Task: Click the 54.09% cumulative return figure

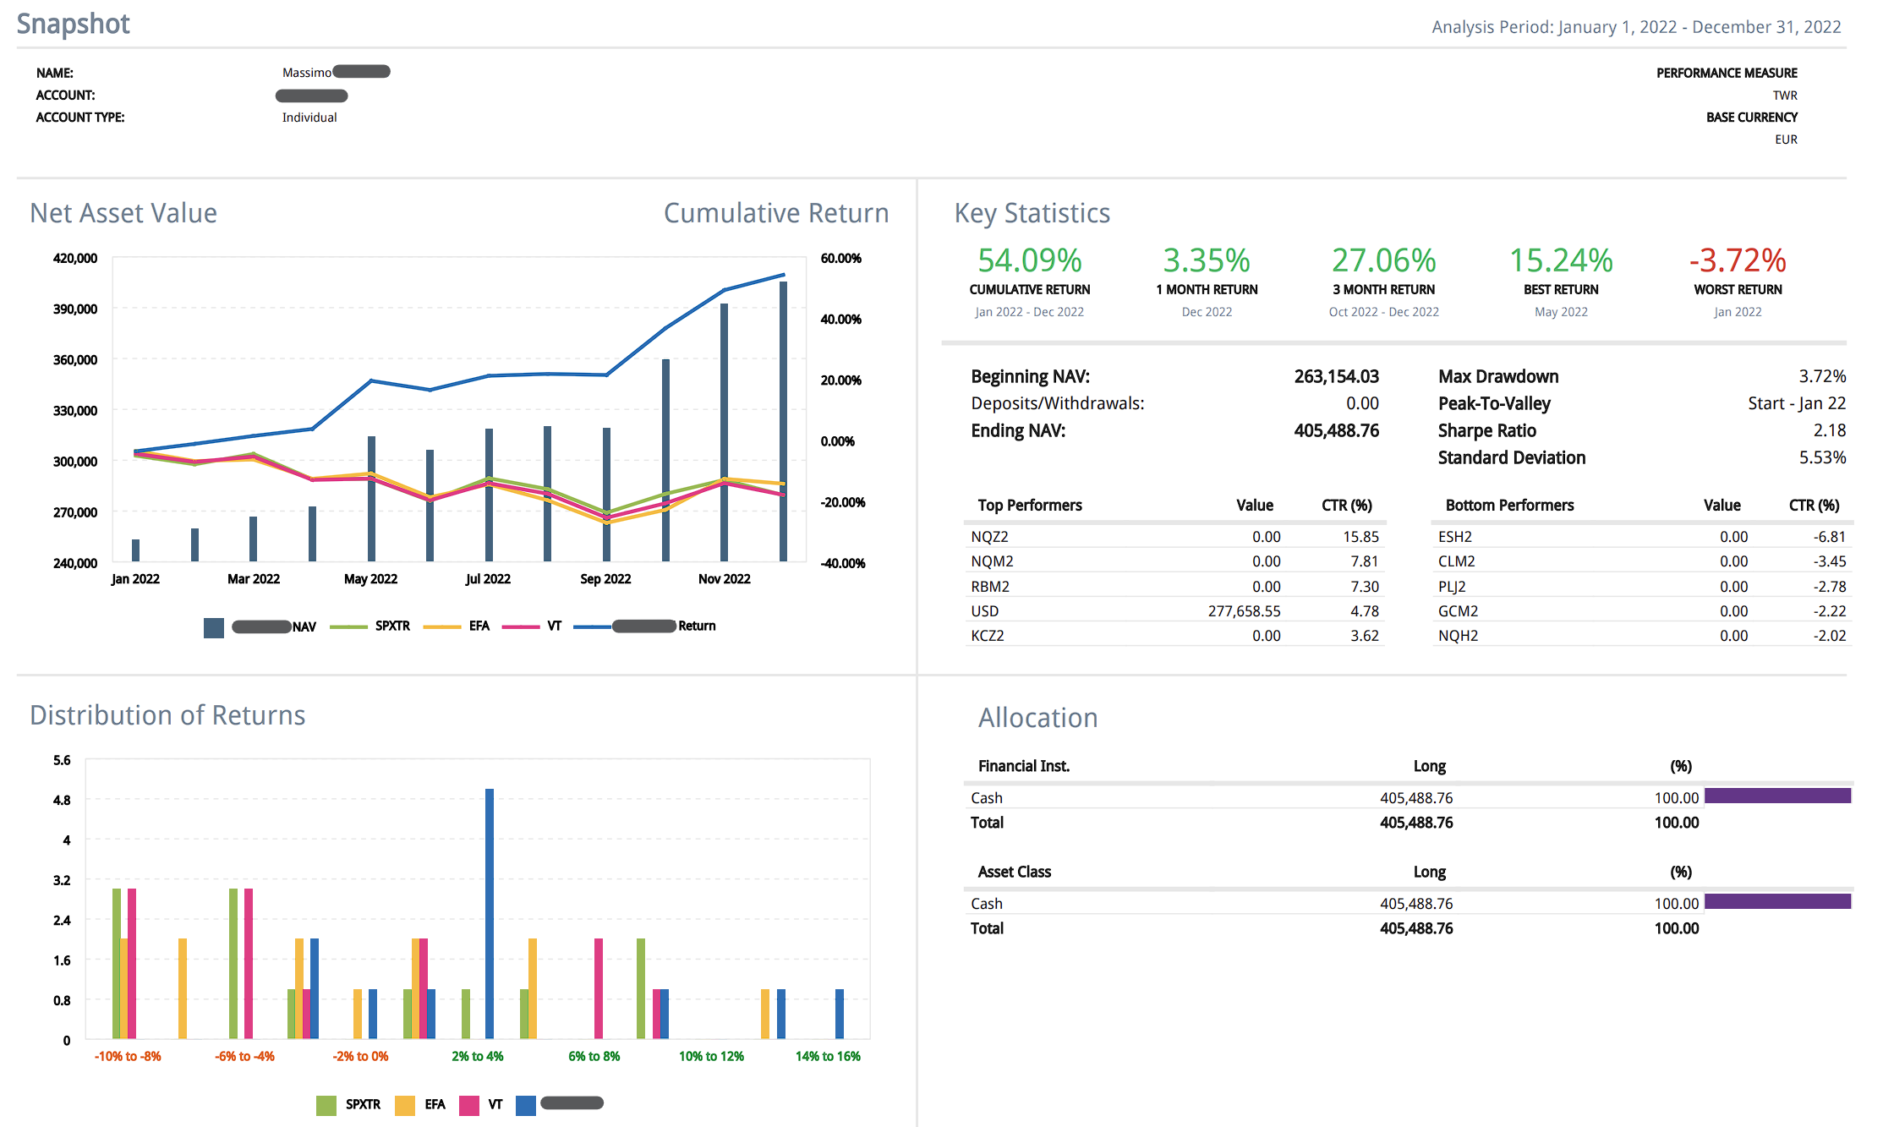Action: point(1029,260)
